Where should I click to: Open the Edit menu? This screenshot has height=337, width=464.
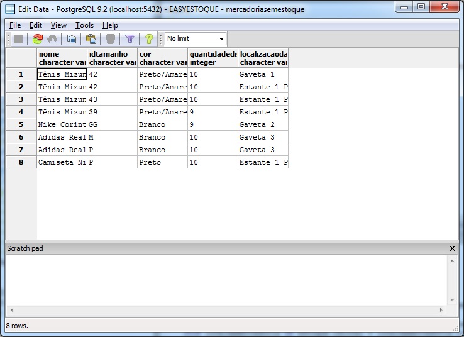[x=36, y=25]
